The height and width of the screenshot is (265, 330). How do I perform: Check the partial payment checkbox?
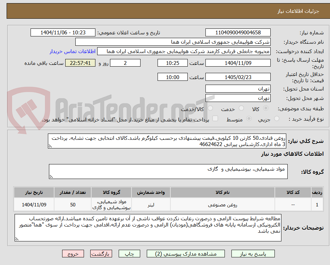click(215, 119)
